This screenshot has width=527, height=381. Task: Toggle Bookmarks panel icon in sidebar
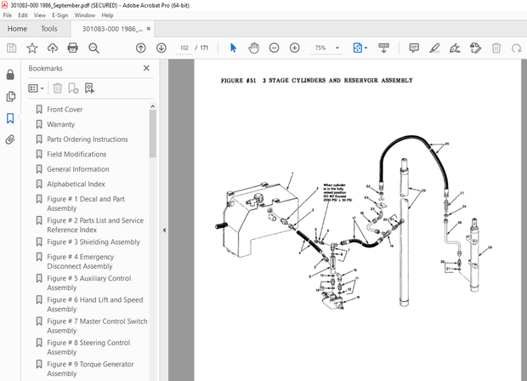pos(10,118)
